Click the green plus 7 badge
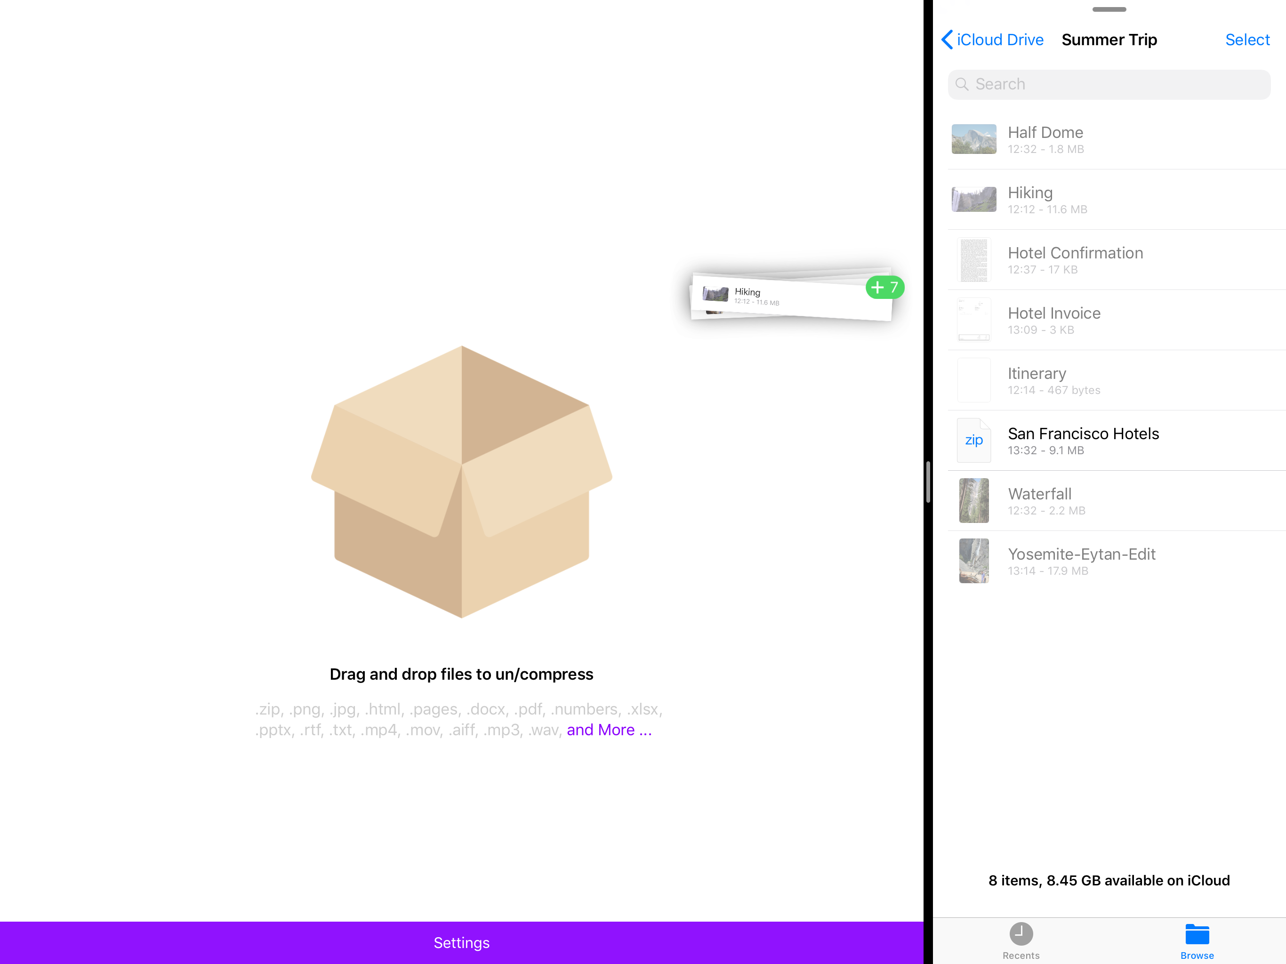This screenshot has width=1286, height=964. [884, 287]
